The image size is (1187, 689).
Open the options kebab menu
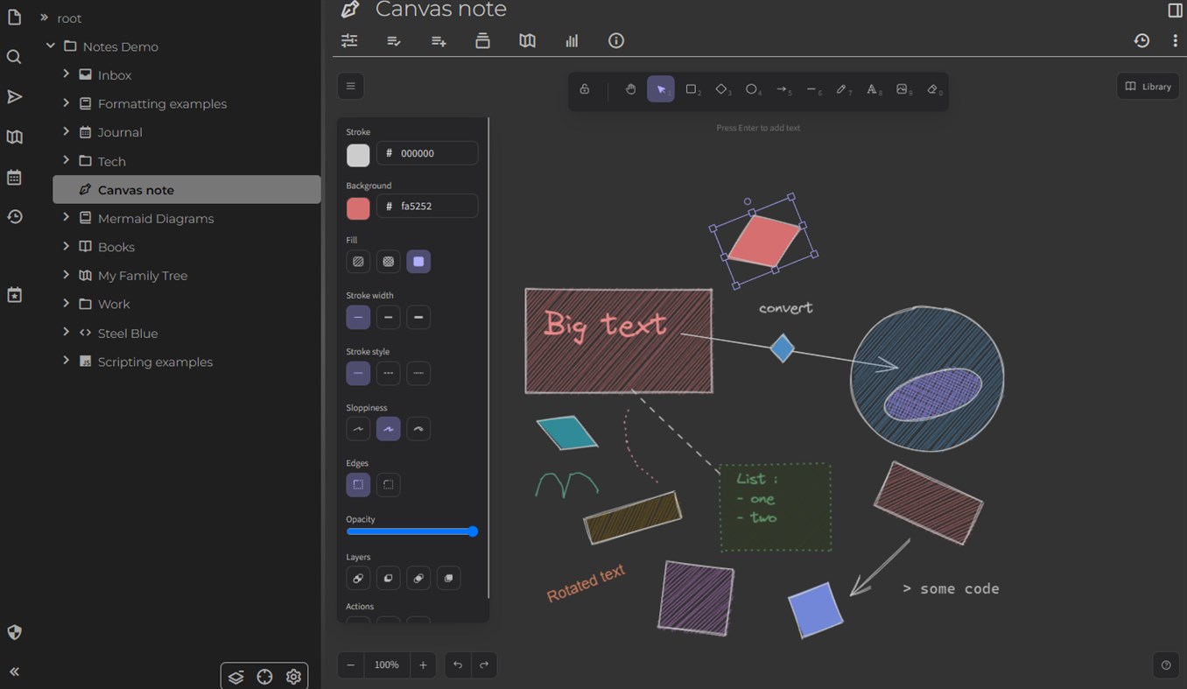point(1176,40)
